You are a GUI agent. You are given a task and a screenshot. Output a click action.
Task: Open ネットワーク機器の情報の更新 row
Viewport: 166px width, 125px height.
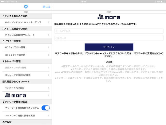pyautogui.click(x=26, y=115)
